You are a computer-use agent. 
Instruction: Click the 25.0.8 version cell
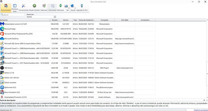click(66, 68)
